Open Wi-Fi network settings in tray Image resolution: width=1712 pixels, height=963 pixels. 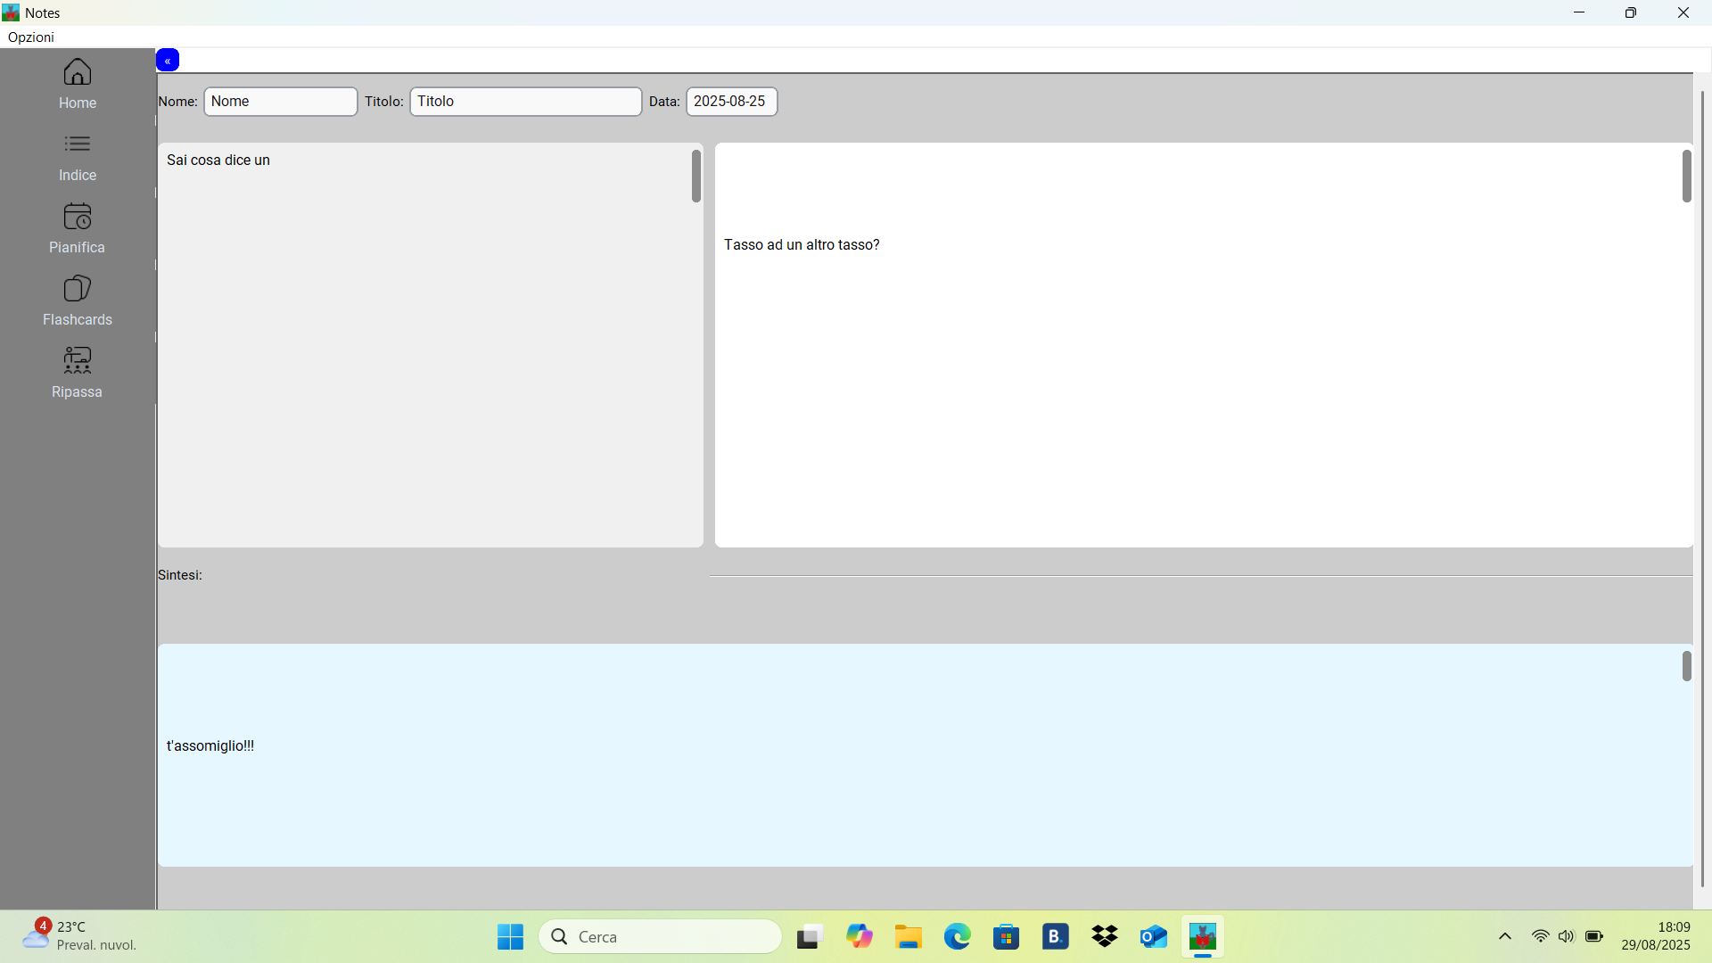pyautogui.click(x=1540, y=937)
